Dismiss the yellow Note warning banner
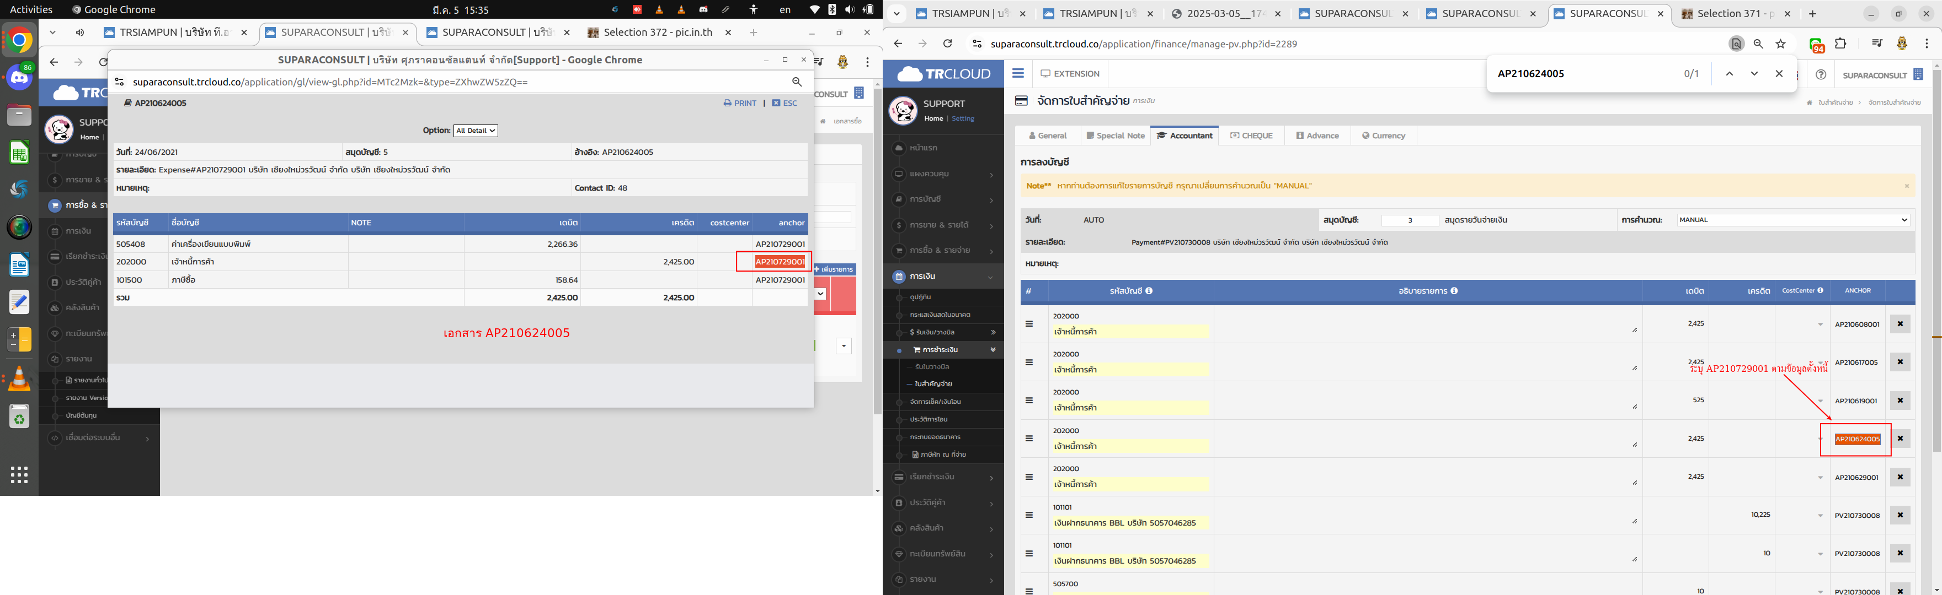This screenshot has height=595, width=1942. [1907, 186]
